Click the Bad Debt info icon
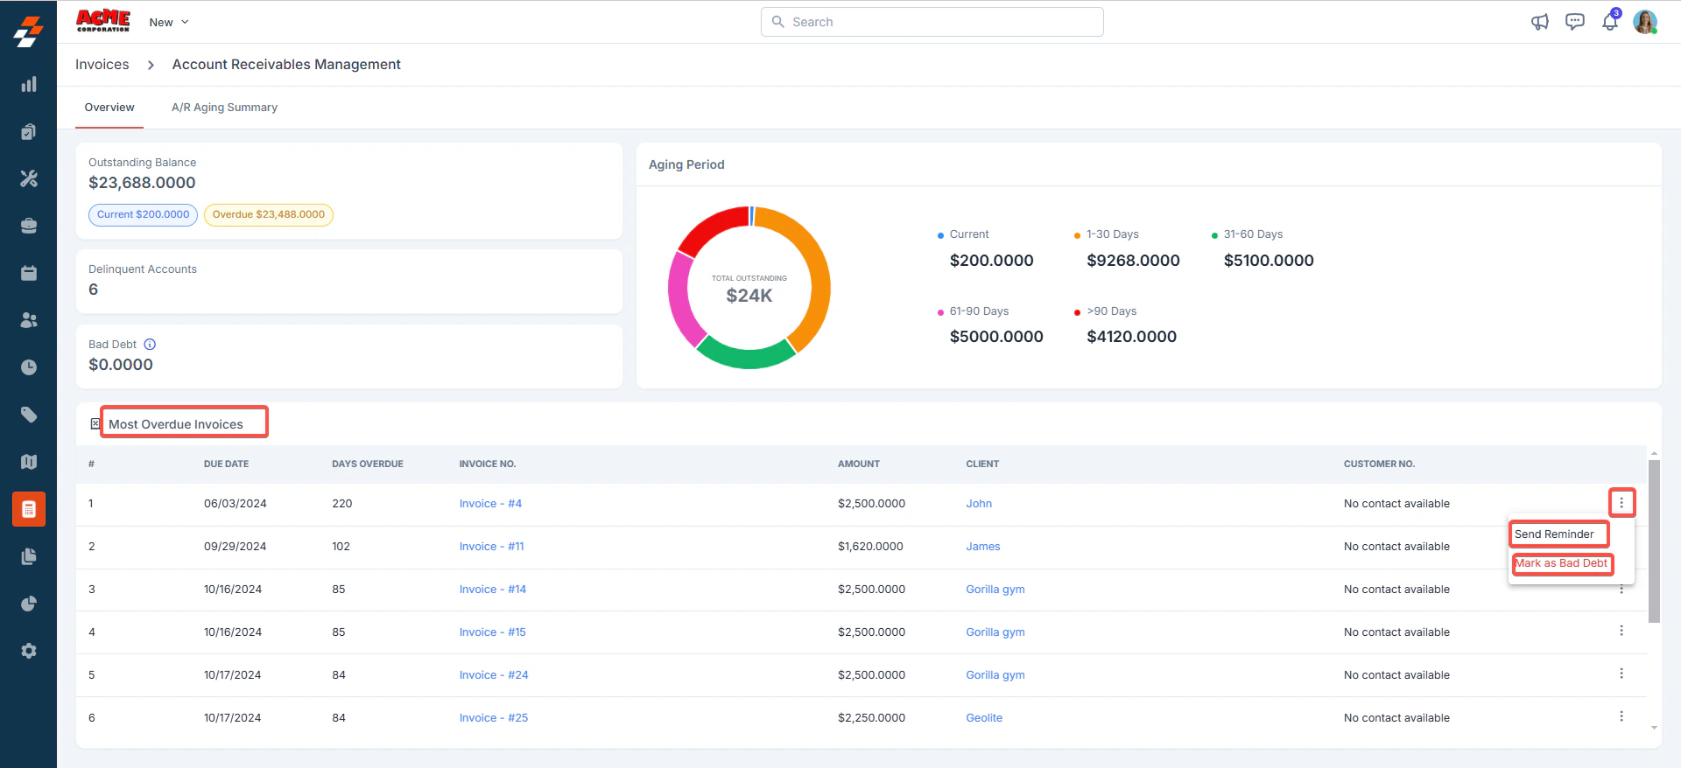Viewport: 1681px width, 768px height. click(150, 345)
